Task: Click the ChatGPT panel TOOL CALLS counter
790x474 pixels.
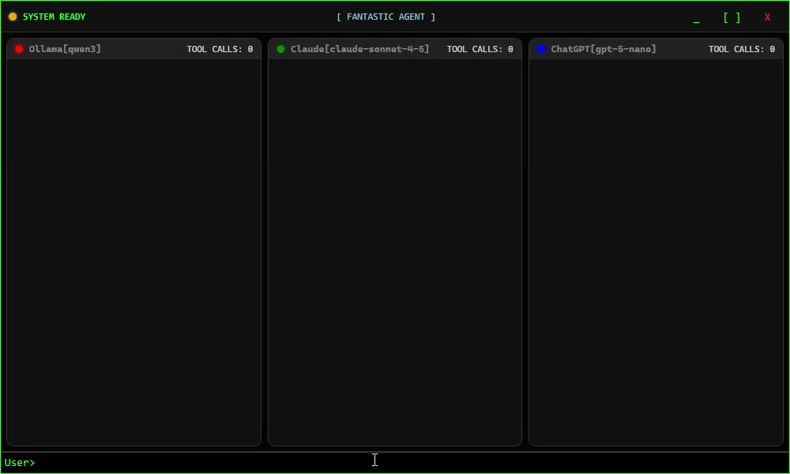Action: [742, 49]
